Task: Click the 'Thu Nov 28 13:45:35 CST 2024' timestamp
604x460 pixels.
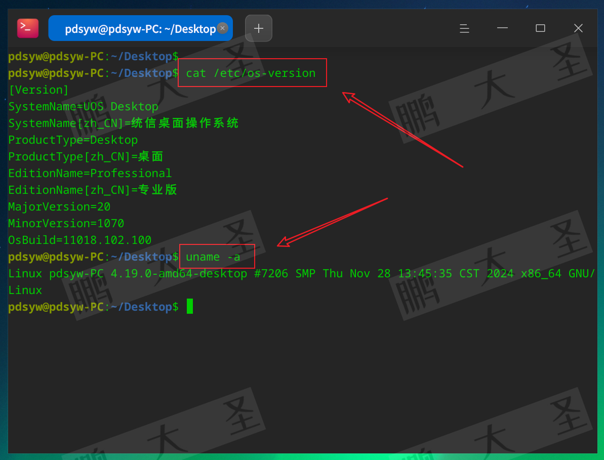Action: [418, 273]
